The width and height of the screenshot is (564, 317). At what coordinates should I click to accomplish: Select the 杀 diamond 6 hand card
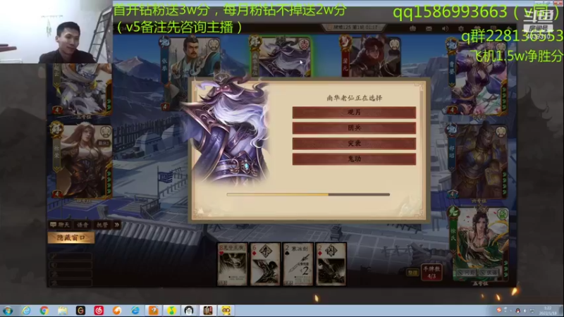265,264
